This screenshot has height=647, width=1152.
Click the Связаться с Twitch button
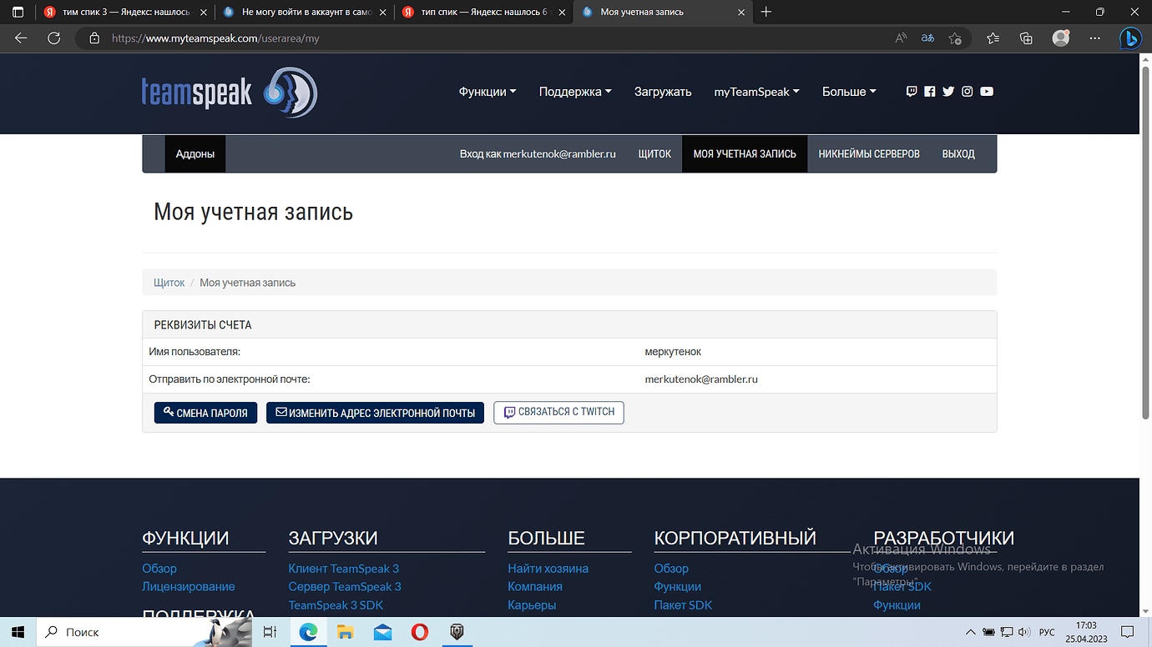click(x=558, y=412)
